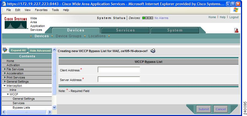Image resolution: width=247 pixels, height=116 pixels.
Task: Expand the File Services tree node
Action: click(5, 69)
